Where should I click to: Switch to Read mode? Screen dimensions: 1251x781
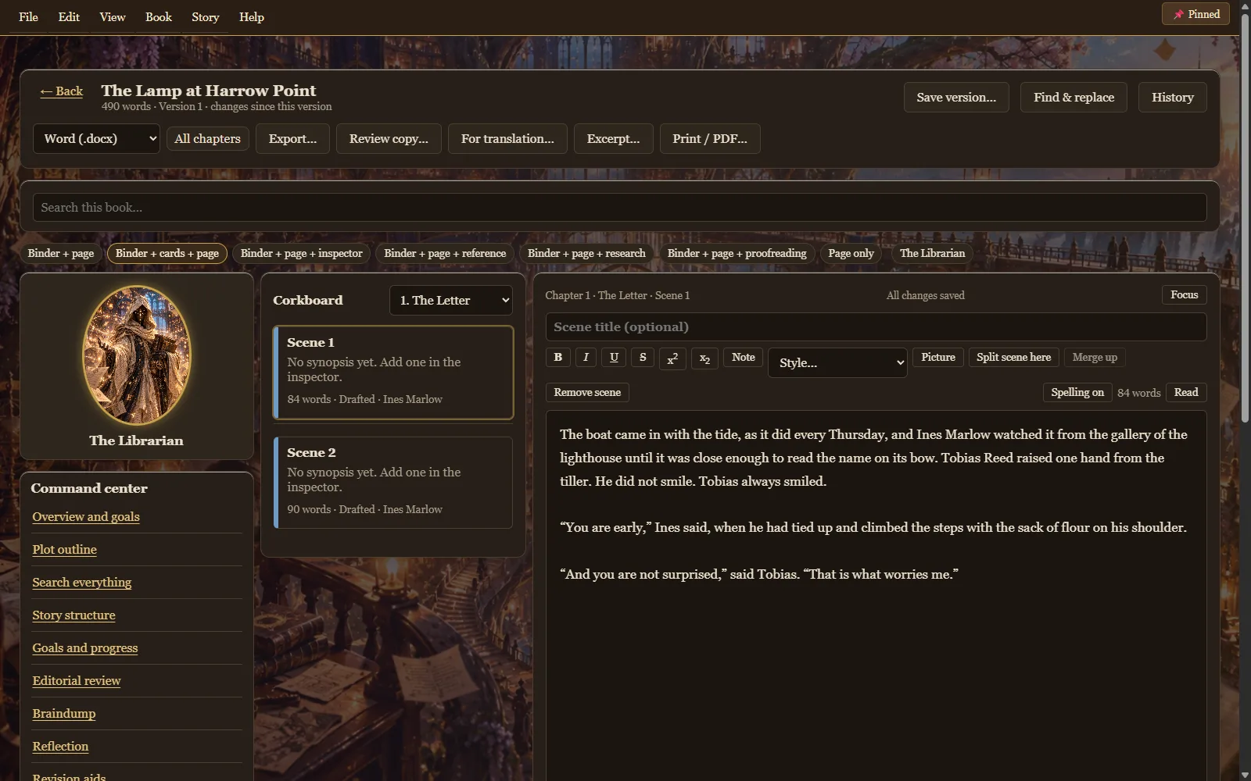pyautogui.click(x=1186, y=392)
